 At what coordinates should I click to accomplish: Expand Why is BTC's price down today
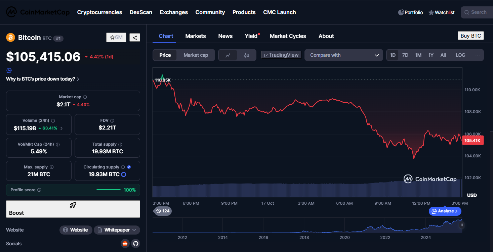coord(43,79)
